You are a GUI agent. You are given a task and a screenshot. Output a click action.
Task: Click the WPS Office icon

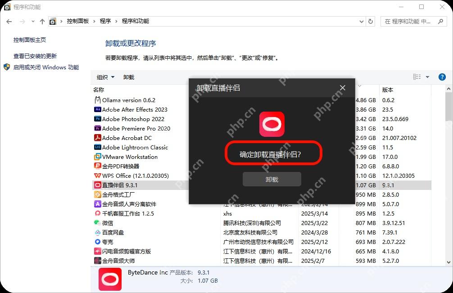(98, 176)
